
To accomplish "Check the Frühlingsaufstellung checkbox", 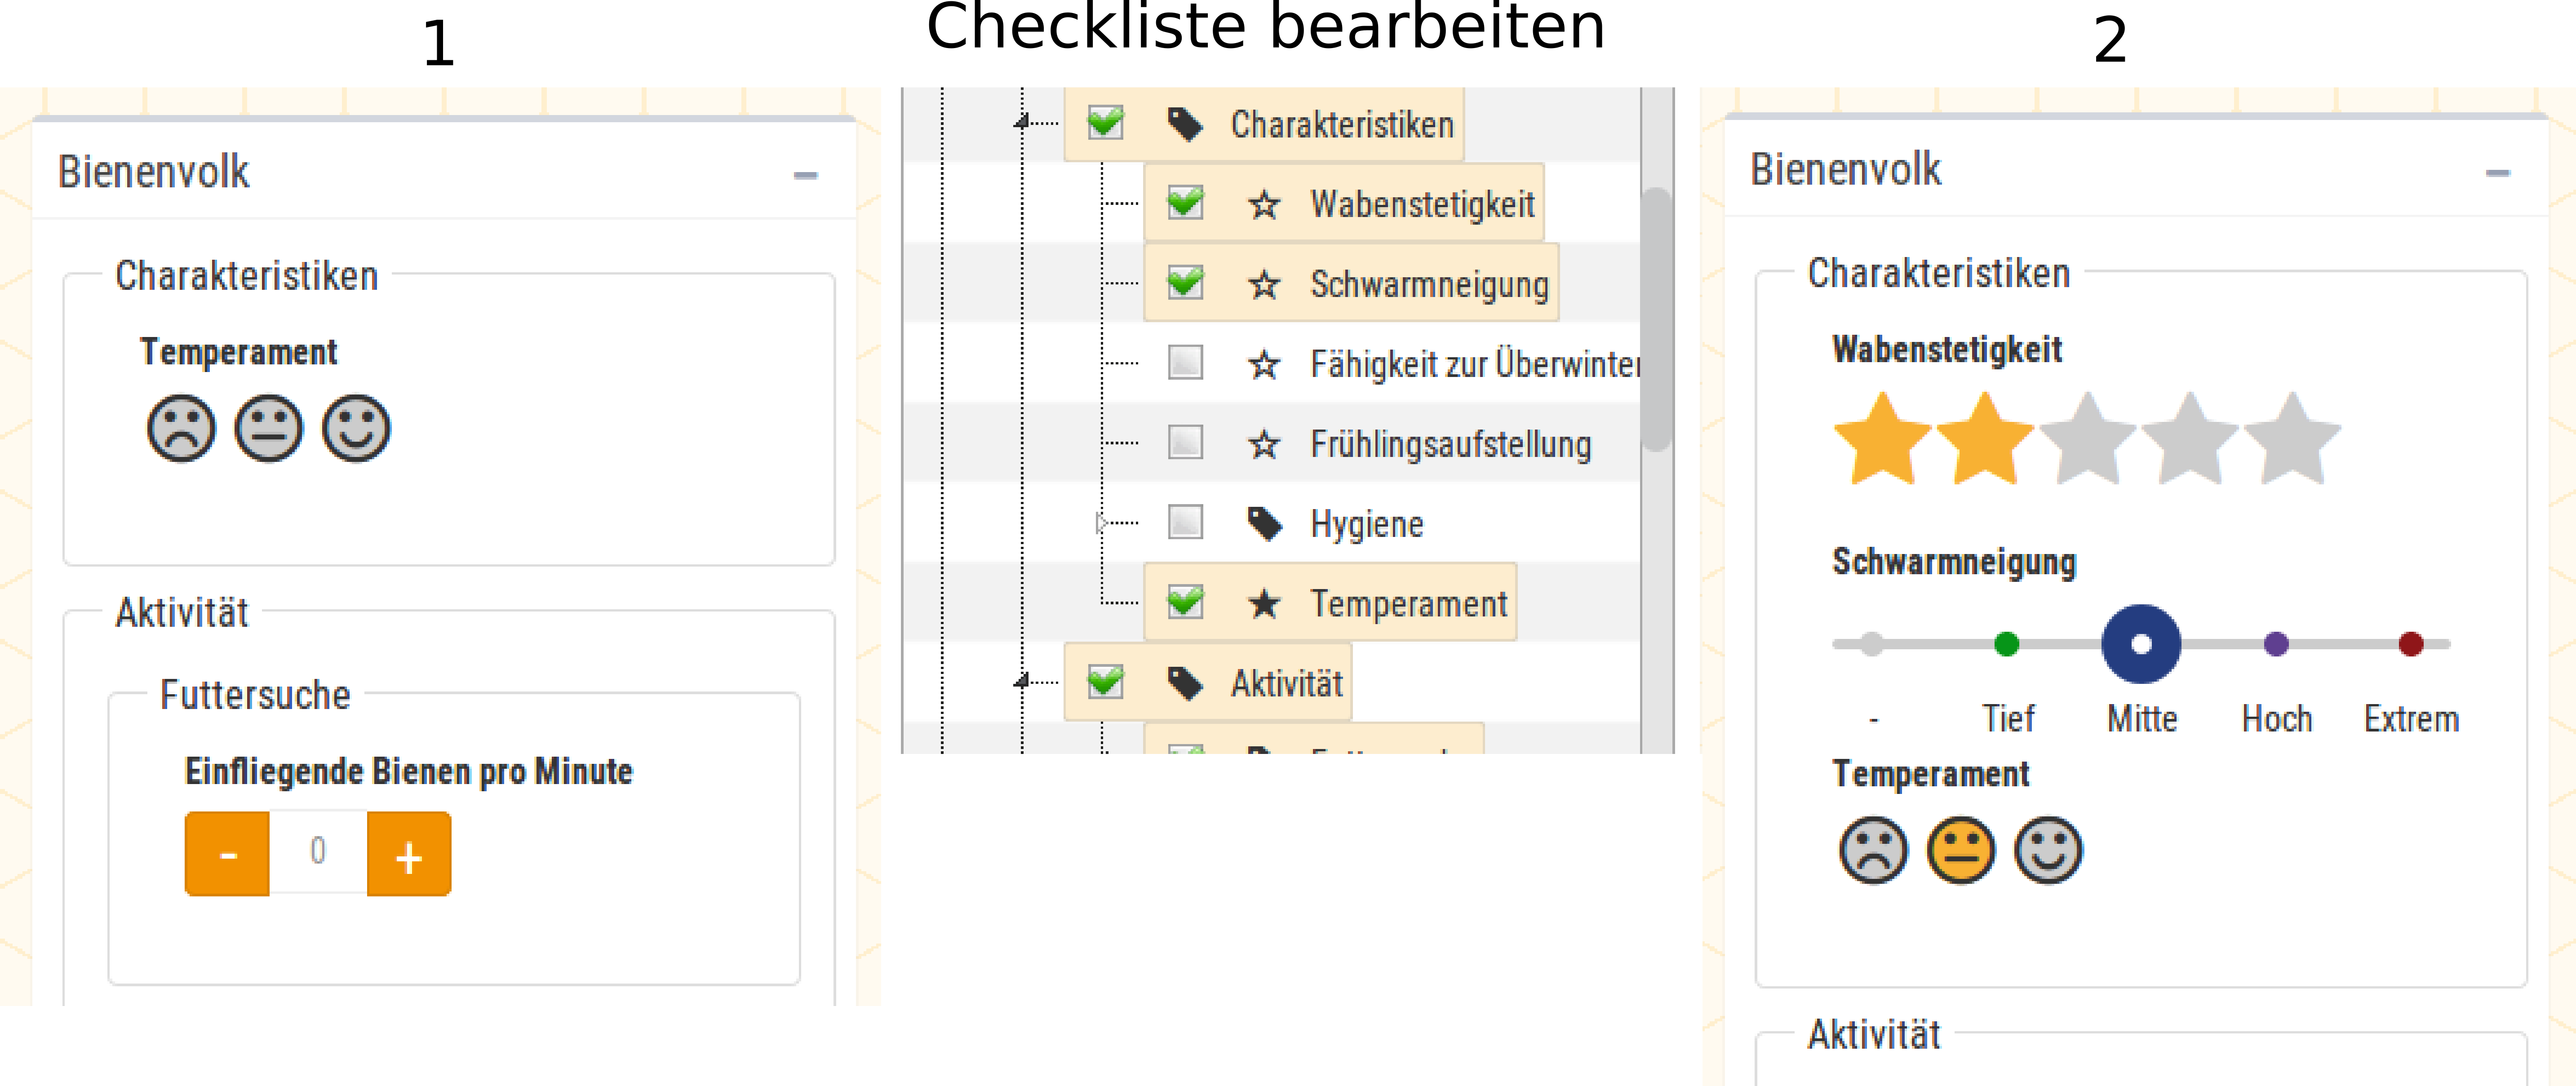I will point(1186,442).
